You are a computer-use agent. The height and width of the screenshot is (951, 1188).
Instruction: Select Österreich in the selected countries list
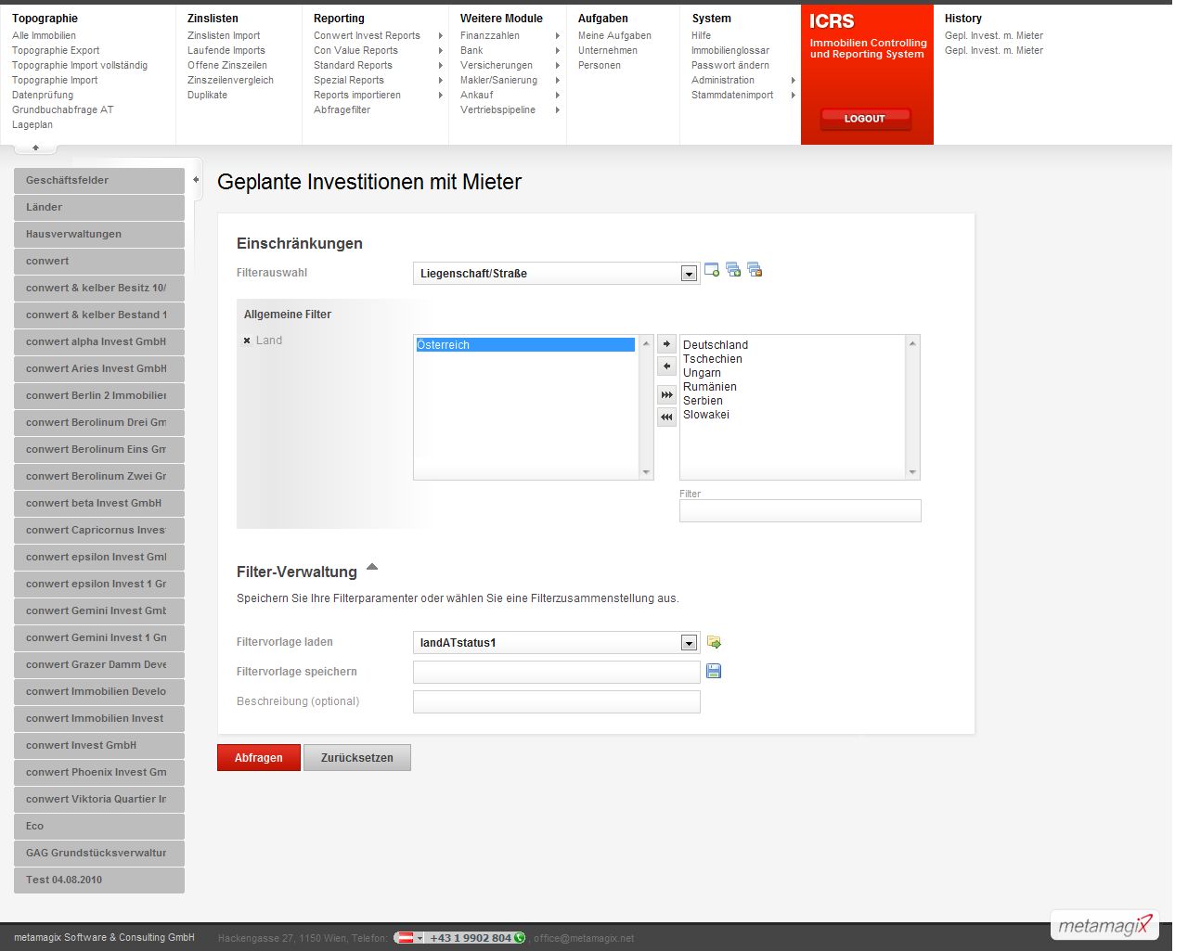tap(525, 345)
